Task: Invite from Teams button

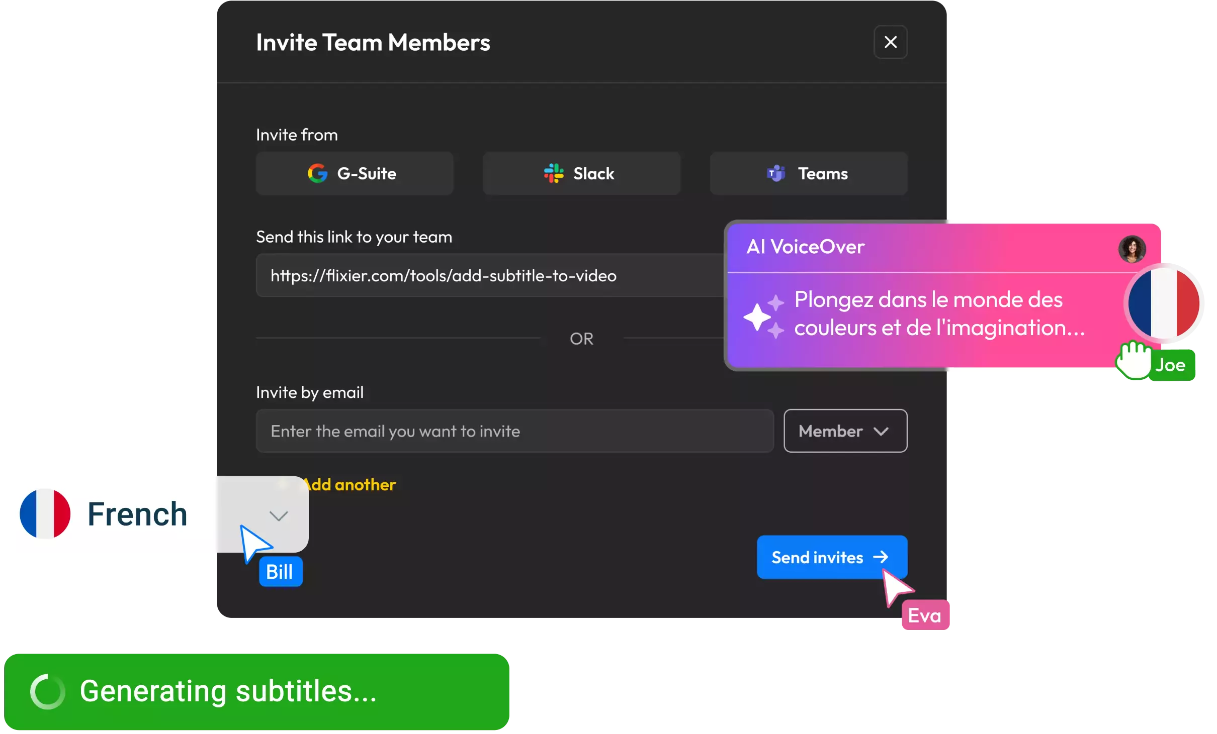Action: [x=808, y=173]
